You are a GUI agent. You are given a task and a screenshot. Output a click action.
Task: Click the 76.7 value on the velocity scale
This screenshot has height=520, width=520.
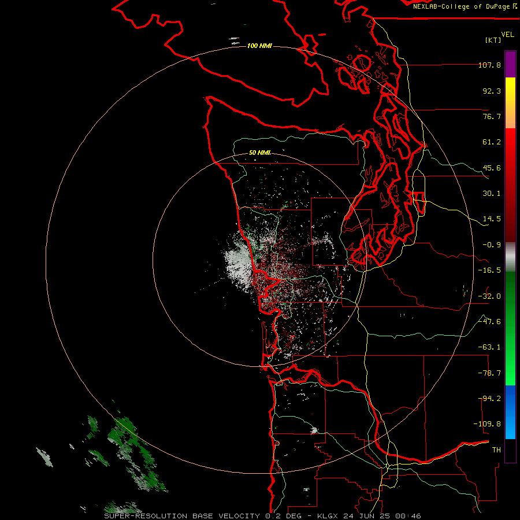(492, 116)
